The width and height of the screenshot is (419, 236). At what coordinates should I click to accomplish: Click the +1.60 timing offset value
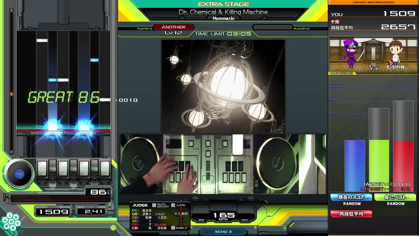coord(181,214)
